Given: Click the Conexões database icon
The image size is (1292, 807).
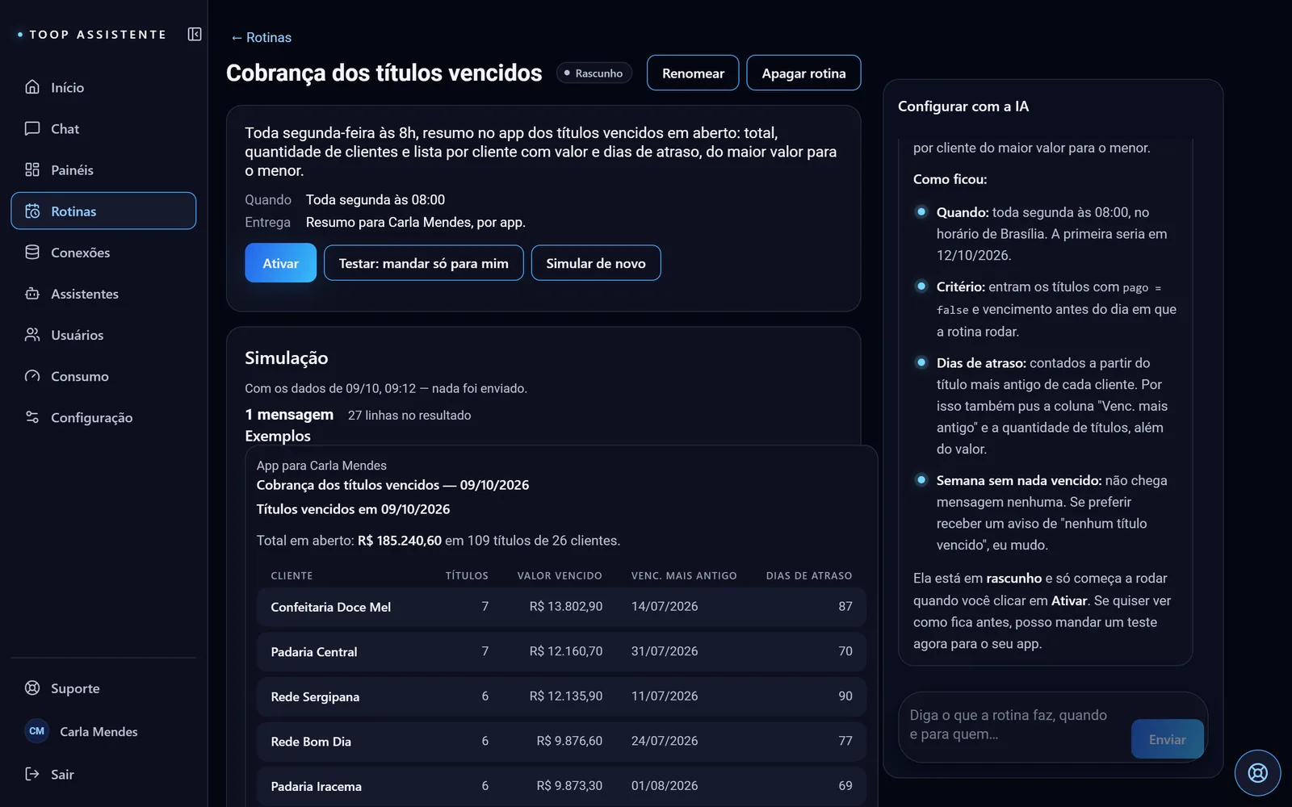Looking at the screenshot, I should (x=32, y=252).
